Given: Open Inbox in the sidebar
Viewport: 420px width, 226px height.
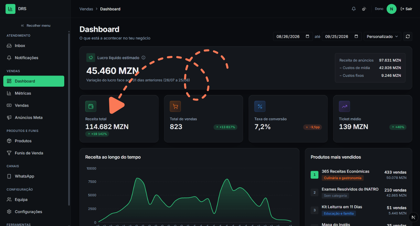Looking at the screenshot, I should (x=34, y=46).
